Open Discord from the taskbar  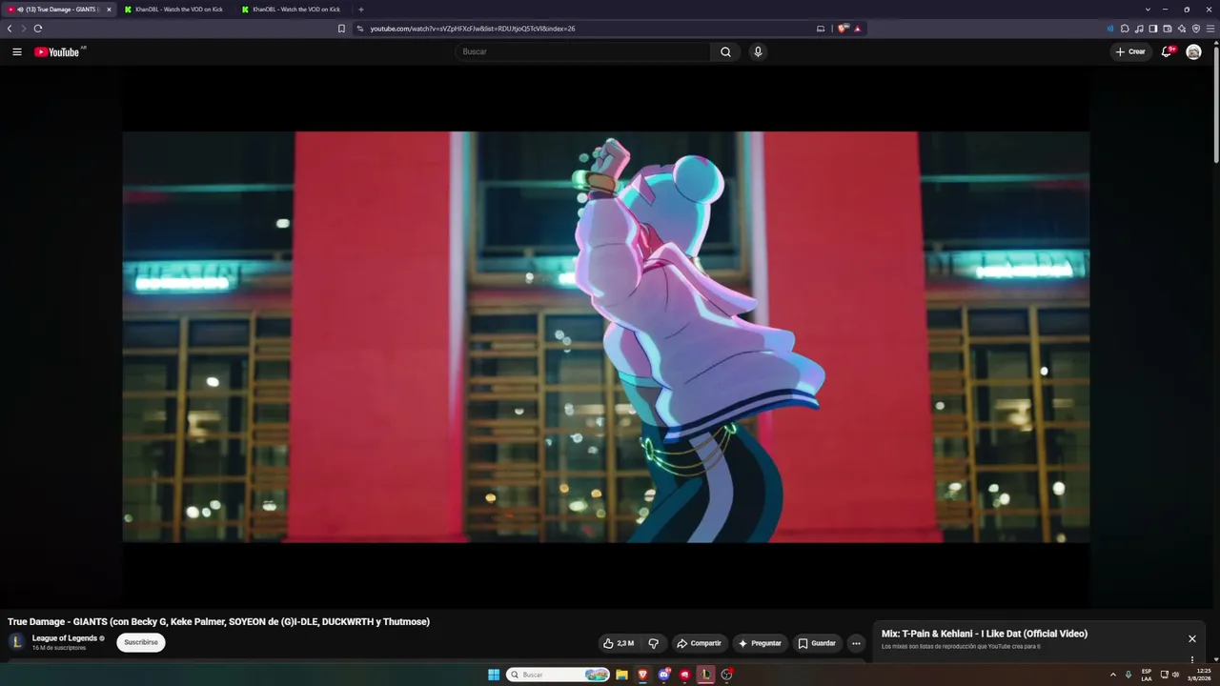[663, 675]
